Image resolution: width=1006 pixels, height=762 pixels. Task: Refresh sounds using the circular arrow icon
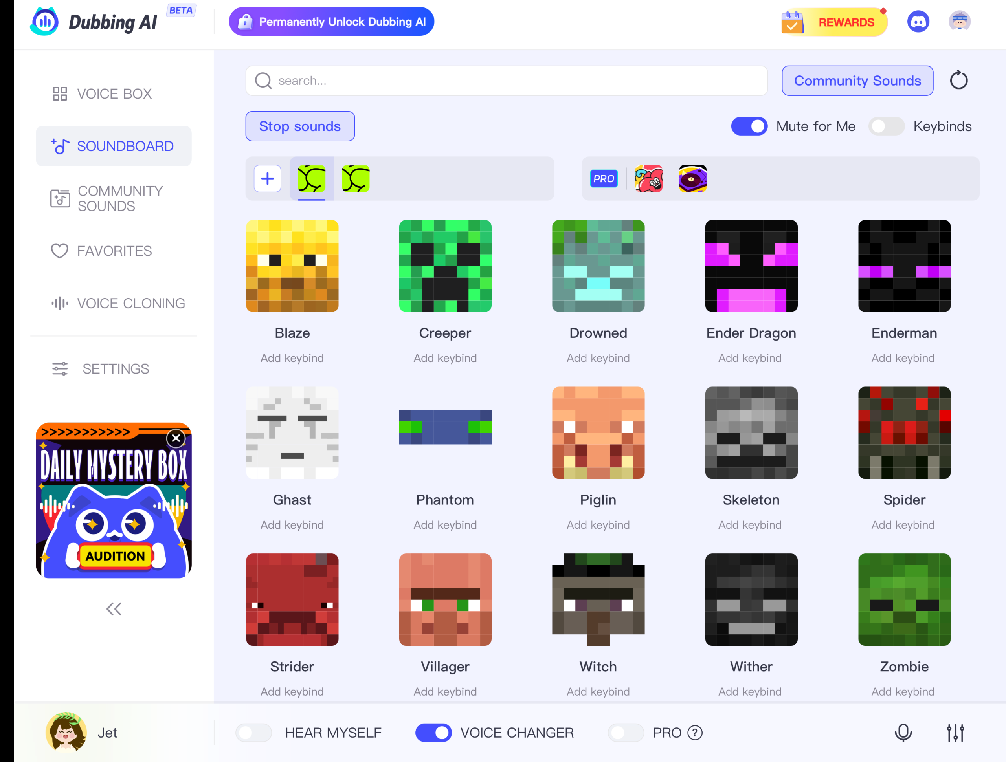[x=959, y=80]
